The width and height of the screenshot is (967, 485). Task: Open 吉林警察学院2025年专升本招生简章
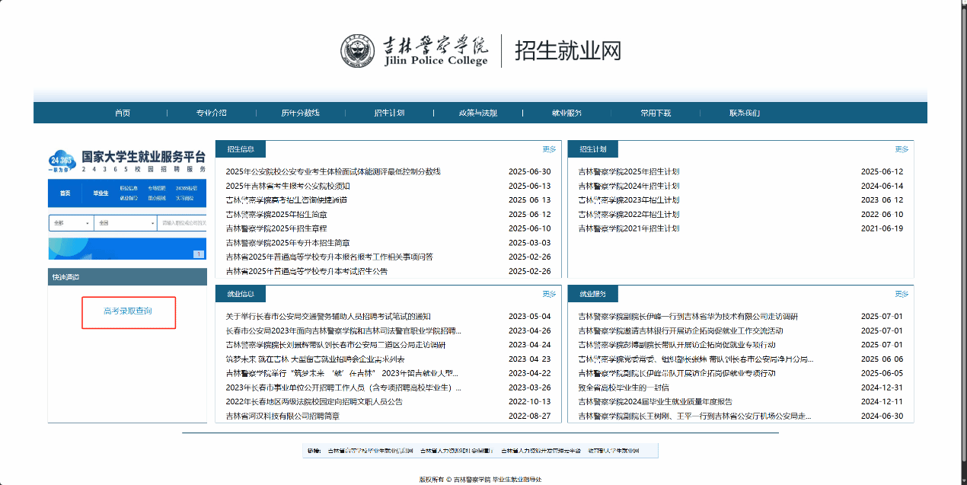click(x=288, y=243)
